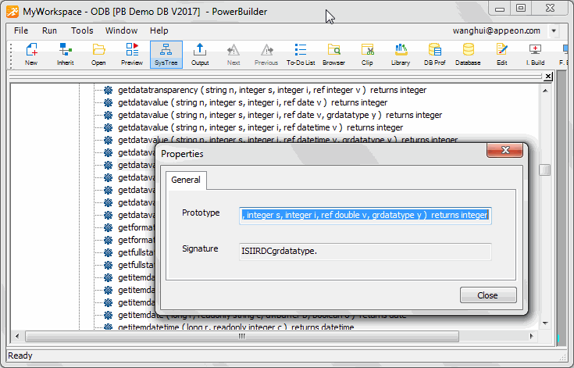The width and height of the screenshot is (574, 368).
Task: Open the DB Prof database profiles
Action: 434,54
